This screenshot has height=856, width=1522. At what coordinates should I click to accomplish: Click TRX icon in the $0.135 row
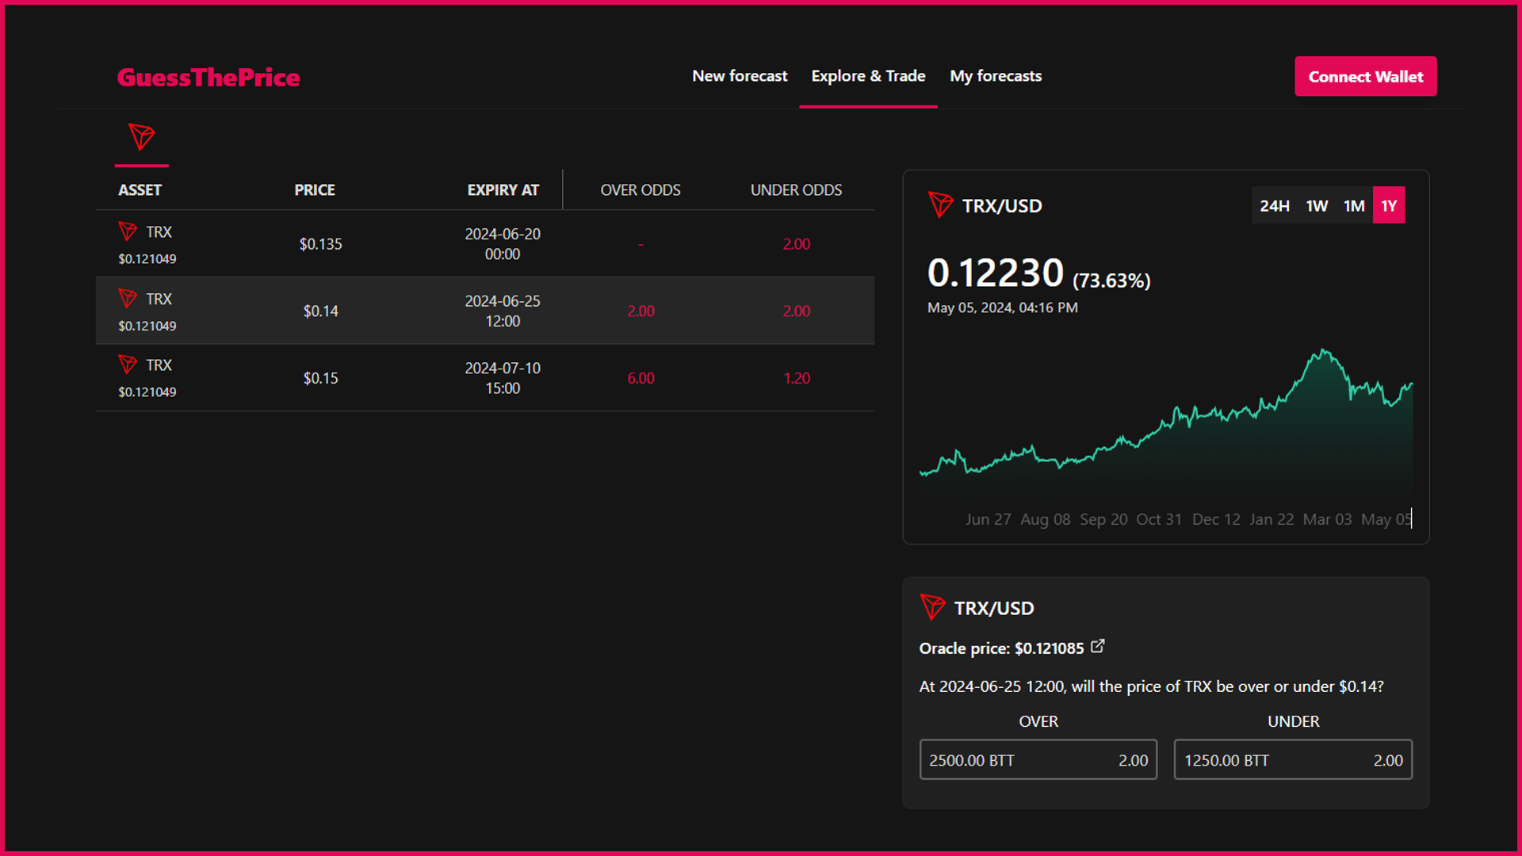pyautogui.click(x=128, y=231)
